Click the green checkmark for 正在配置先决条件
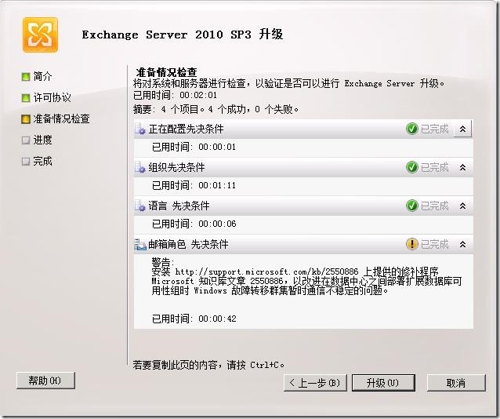This screenshot has height=419, width=500. (412, 129)
